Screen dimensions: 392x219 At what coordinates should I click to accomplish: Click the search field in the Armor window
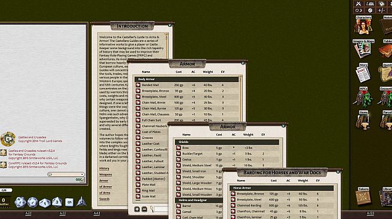(x=161, y=209)
